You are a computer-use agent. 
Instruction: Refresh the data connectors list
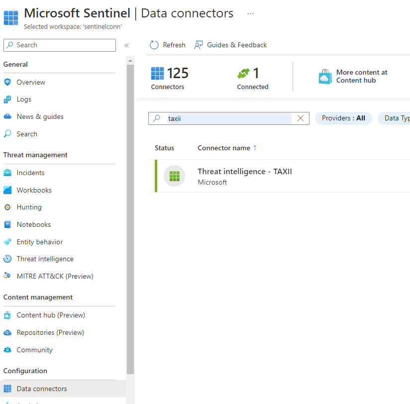[x=168, y=45]
